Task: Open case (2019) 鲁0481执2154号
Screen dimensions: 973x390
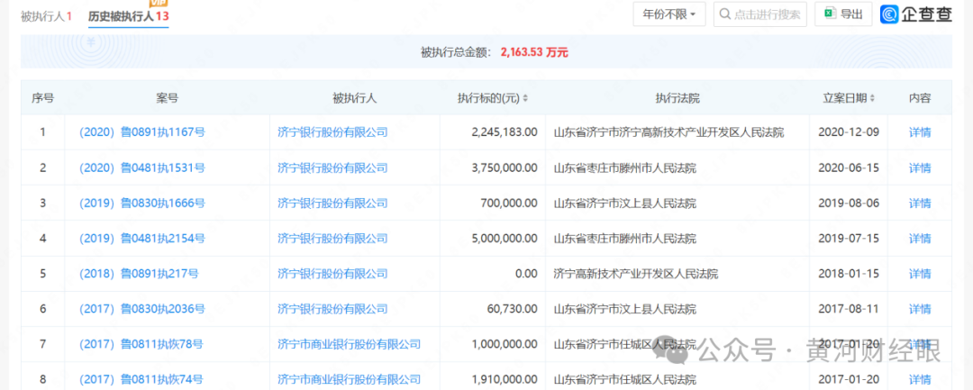Action: pos(142,238)
